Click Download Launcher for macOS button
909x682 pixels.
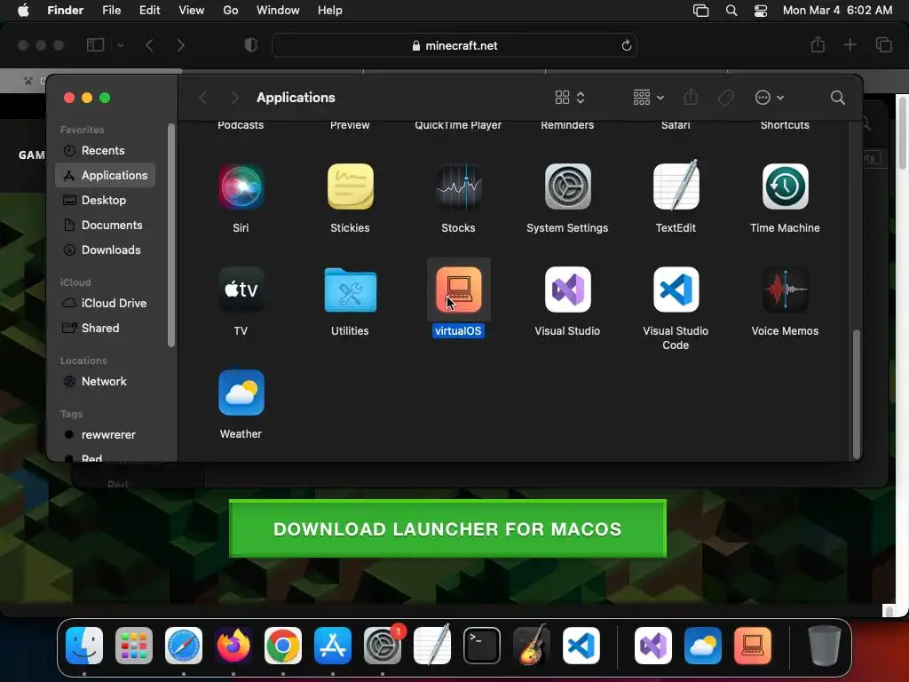(x=447, y=528)
